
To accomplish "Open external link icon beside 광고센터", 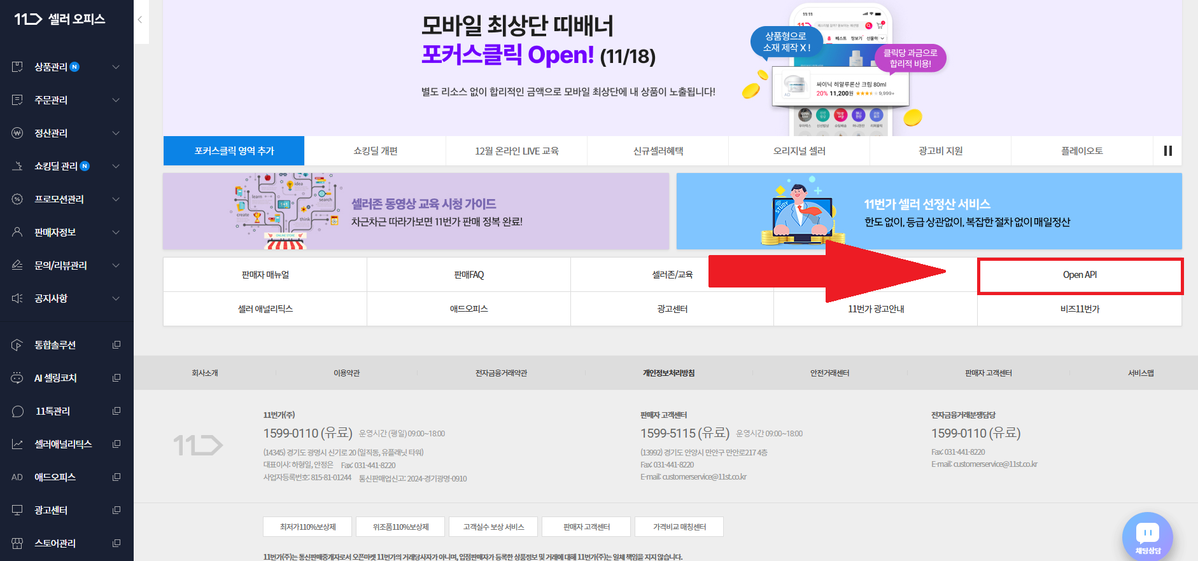I will point(116,510).
